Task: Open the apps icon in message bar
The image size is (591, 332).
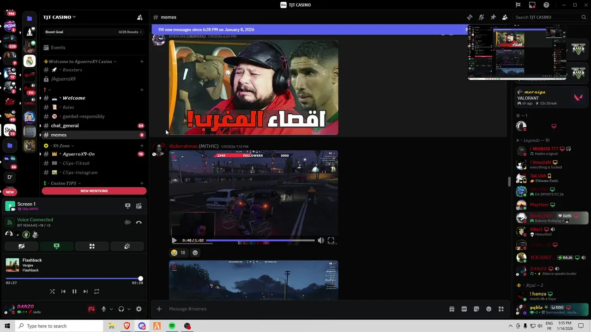Action: click(501, 309)
